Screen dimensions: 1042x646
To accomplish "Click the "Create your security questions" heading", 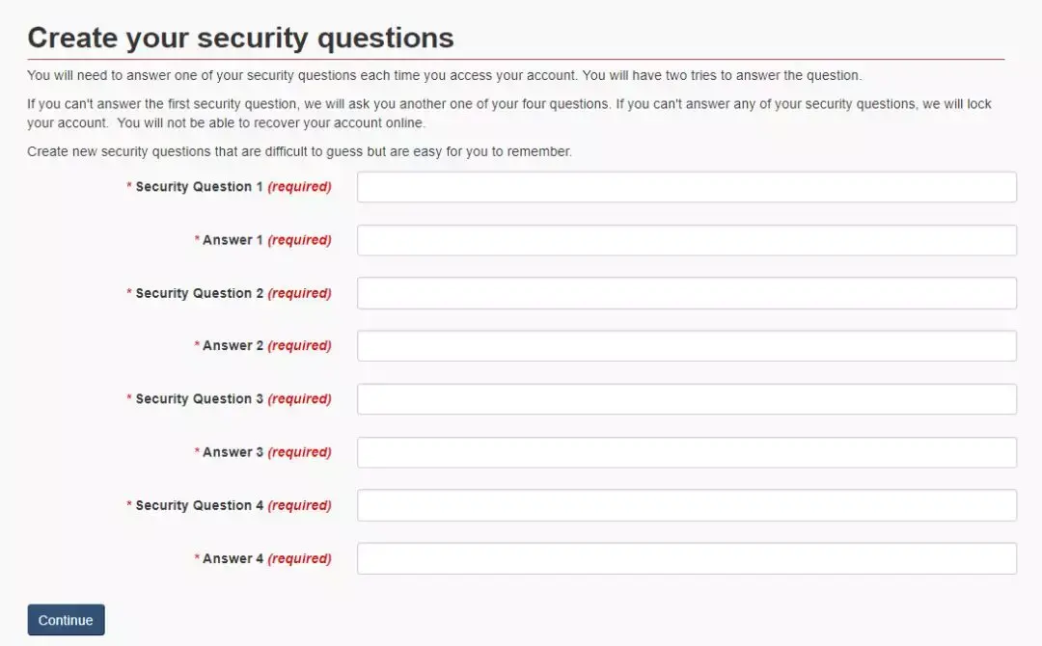I will coord(241,38).
